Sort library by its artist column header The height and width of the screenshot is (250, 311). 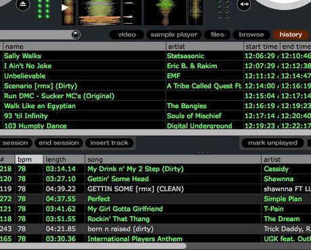[286, 159]
